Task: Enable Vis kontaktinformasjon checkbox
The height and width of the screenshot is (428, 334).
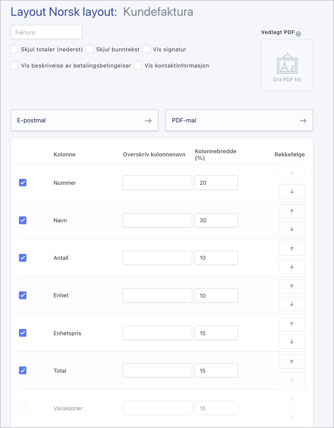Action: (138, 66)
